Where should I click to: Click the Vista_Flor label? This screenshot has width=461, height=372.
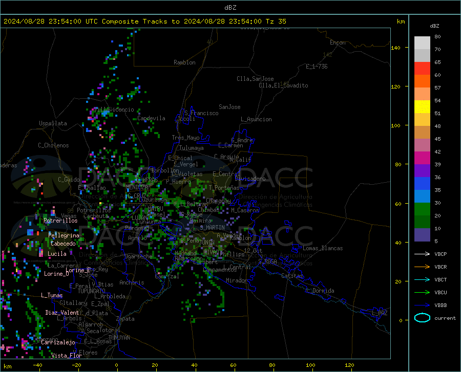coord(67,356)
